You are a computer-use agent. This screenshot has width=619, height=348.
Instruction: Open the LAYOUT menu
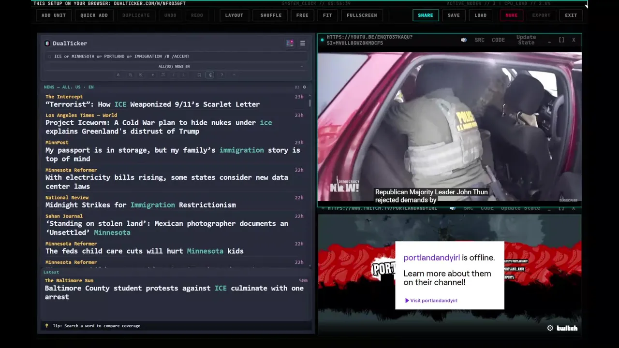point(234,15)
